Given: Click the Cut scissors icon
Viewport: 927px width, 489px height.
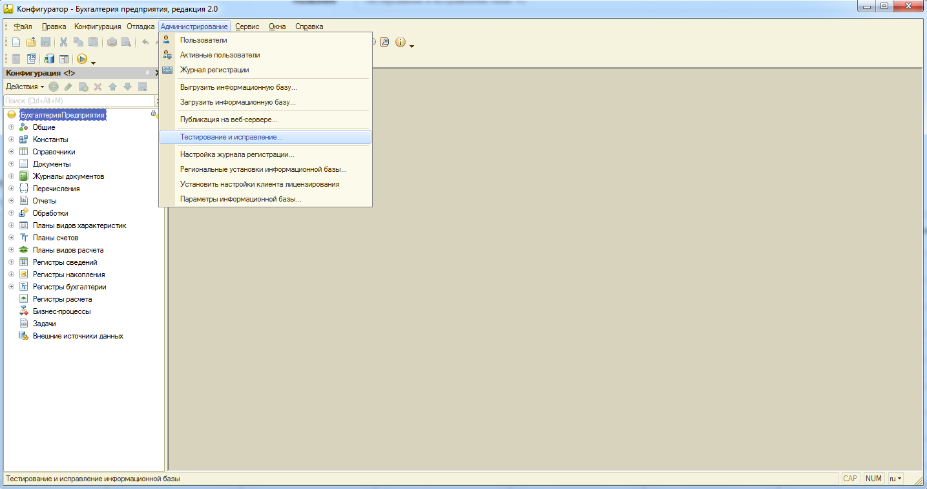Looking at the screenshot, I should pyautogui.click(x=64, y=42).
